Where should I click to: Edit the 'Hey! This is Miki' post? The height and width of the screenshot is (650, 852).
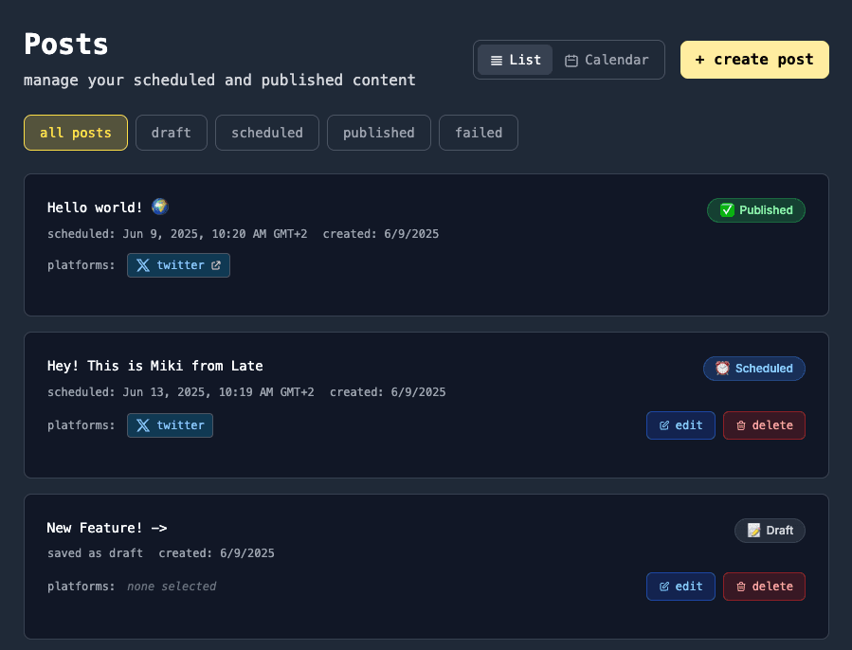click(680, 425)
